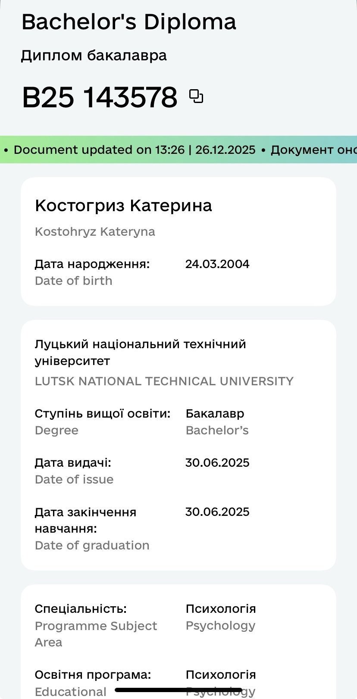Tap the name Костогриз Катерина
Viewport: 357px width, 699px height.
click(x=123, y=206)
